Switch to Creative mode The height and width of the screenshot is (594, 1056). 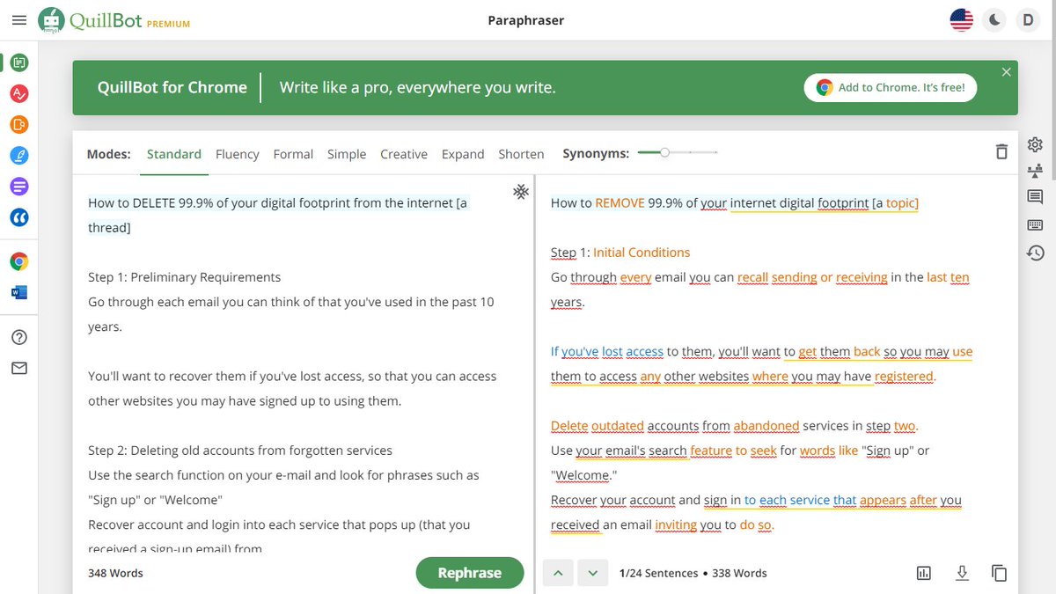(404, 154)
